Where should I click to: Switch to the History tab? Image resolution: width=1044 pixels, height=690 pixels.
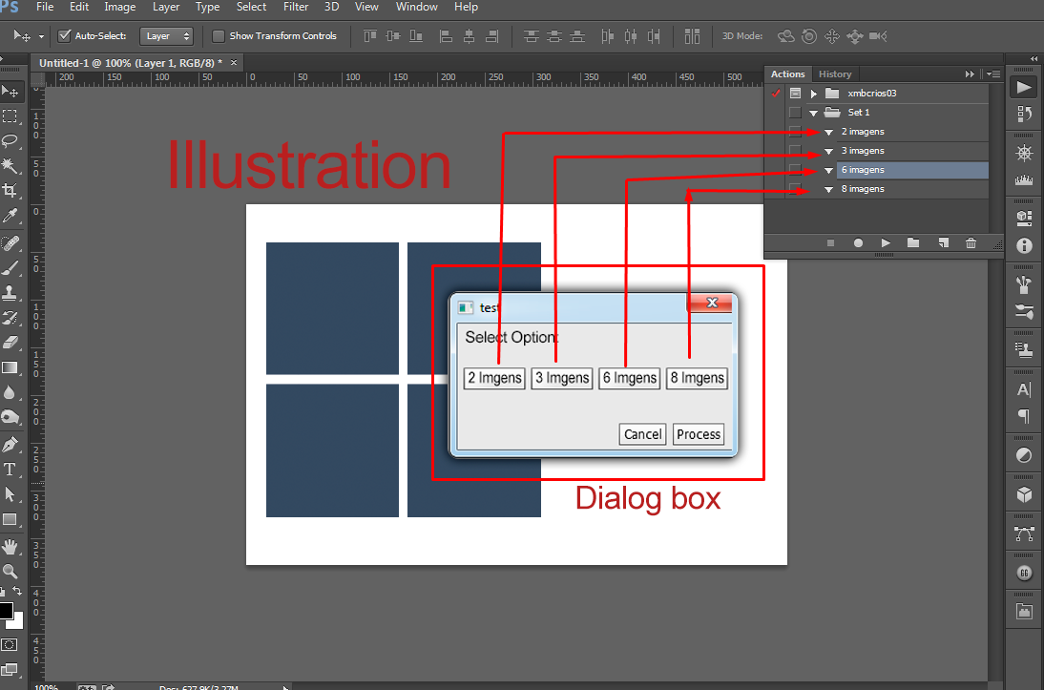(x=835, y=74)
